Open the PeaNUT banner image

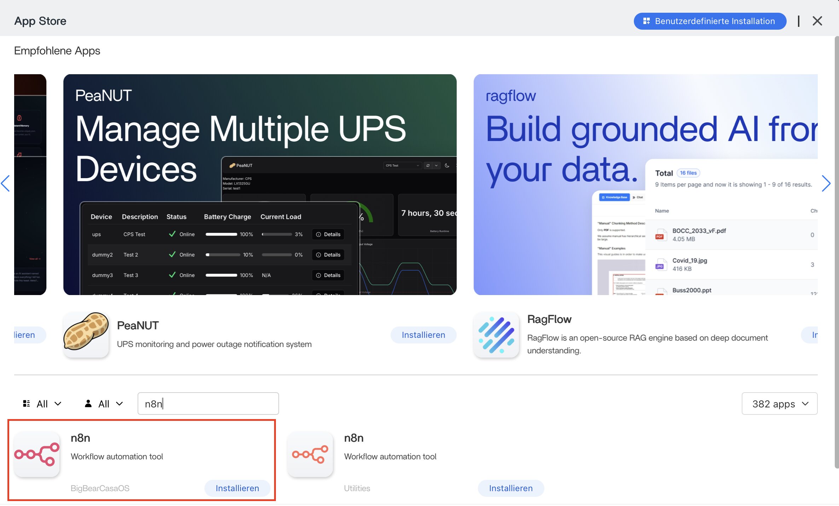tap(260, 184)
